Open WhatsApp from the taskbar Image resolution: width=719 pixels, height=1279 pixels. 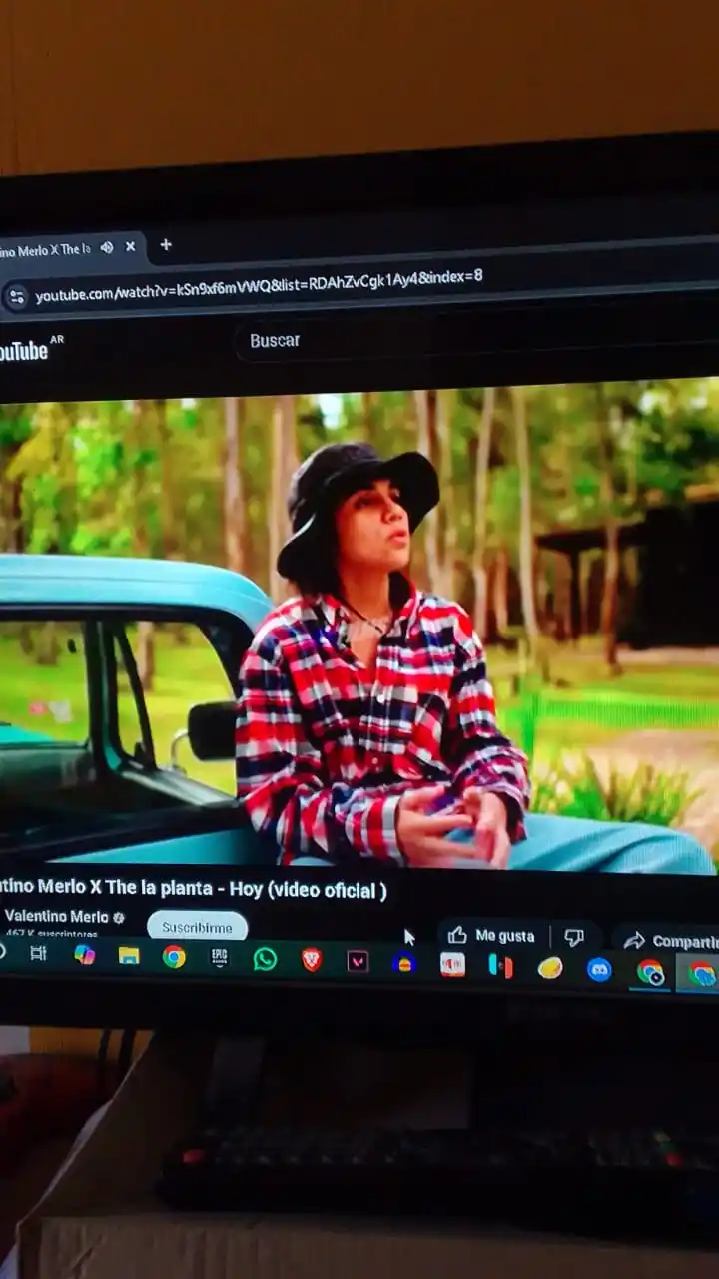(265, 959)
